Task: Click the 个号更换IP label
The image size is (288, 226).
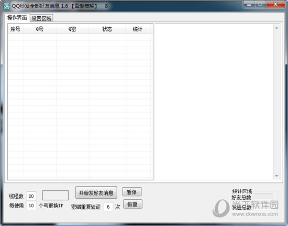Action: pyautogui.click(x=51, y=206)
